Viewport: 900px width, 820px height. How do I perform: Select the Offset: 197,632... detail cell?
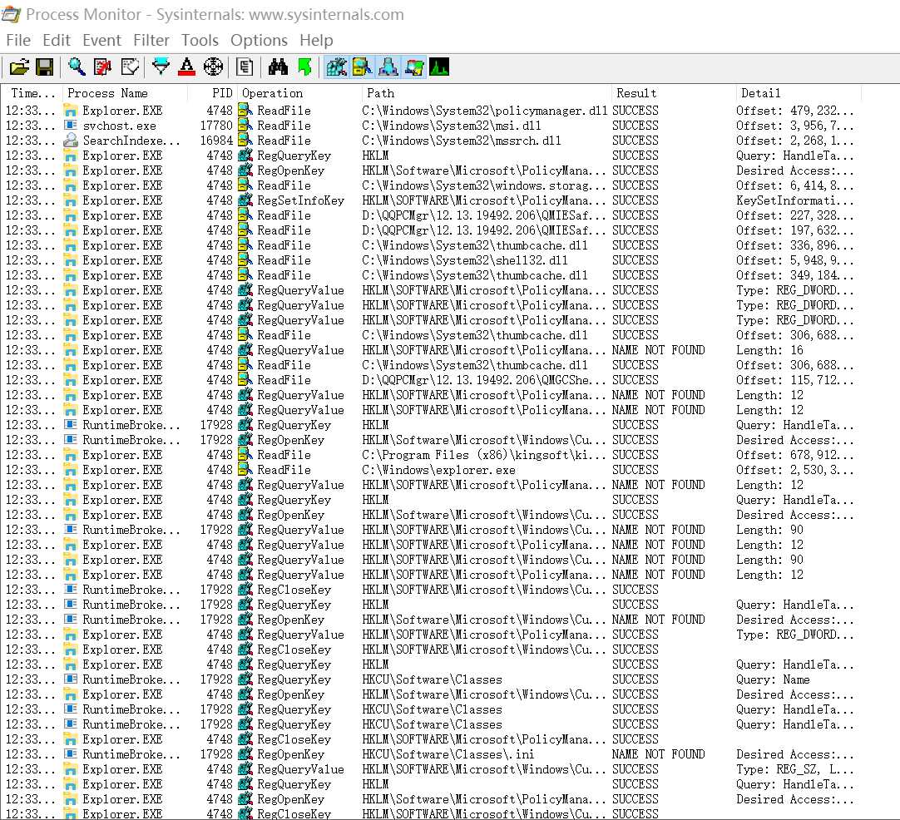point(795,230)
